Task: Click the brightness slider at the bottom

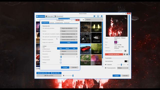Action: (69, 75)
